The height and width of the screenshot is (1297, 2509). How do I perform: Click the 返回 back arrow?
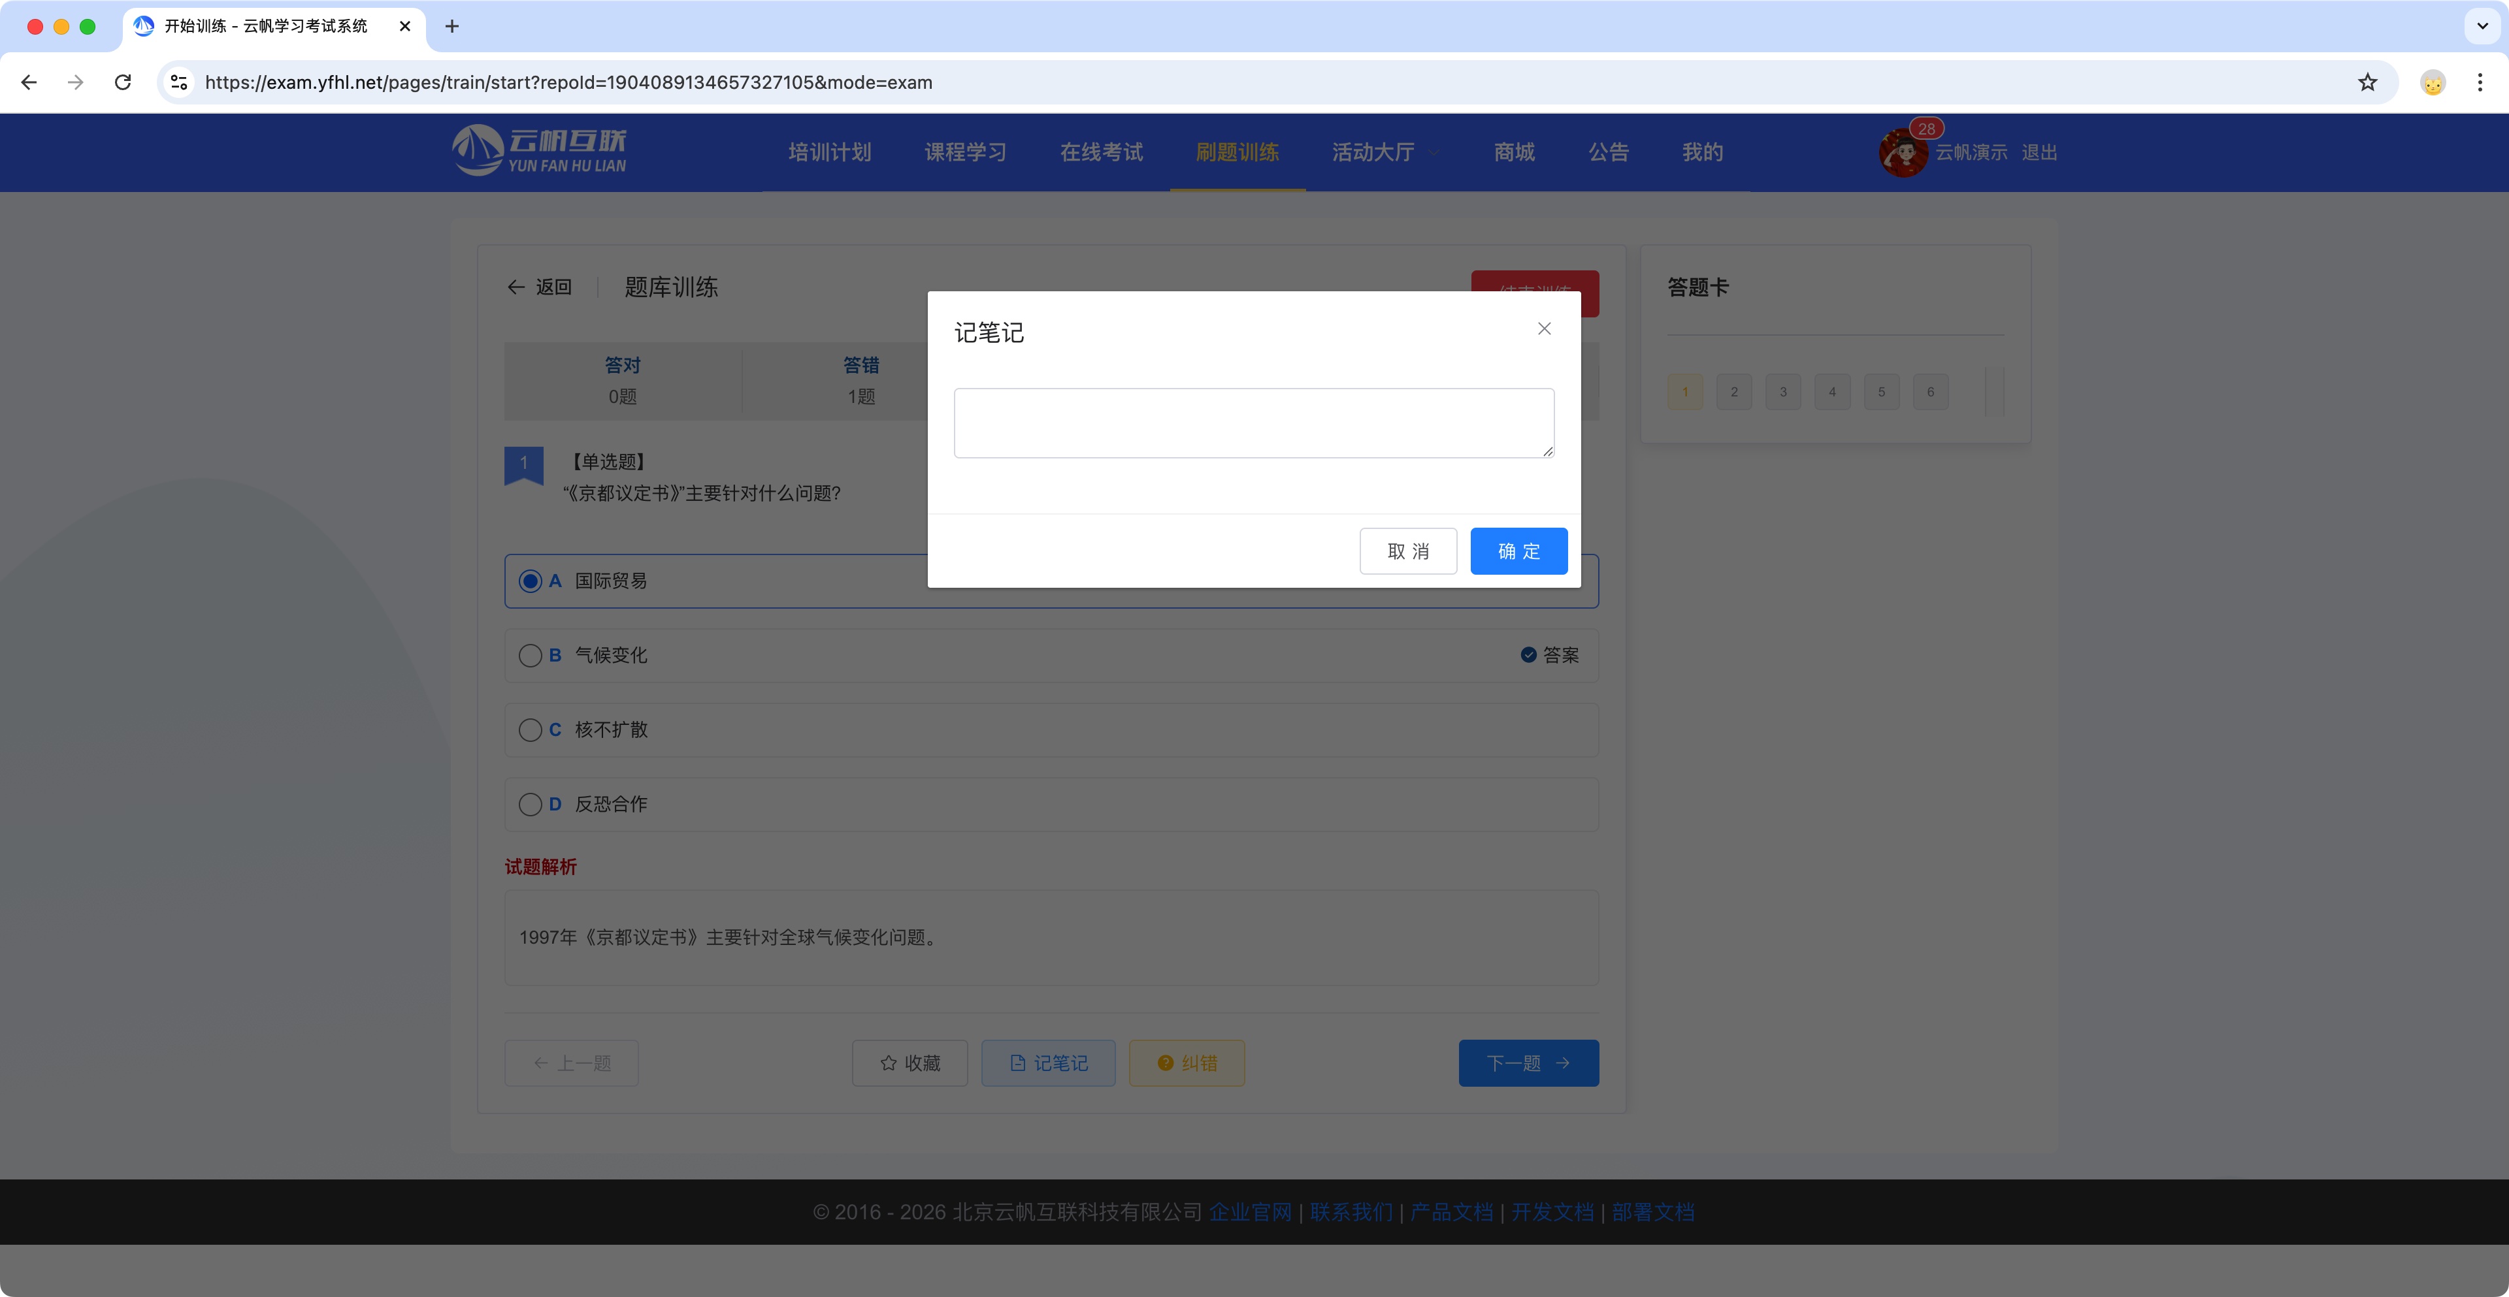pyautogui.click(x=516, y=286)
